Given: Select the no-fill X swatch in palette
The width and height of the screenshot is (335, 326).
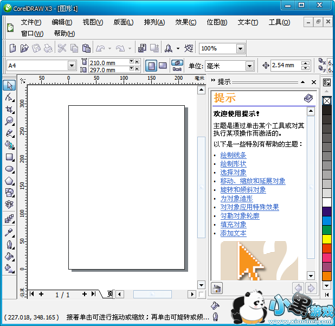Looking at the screenshot, I should coord(327,101).
